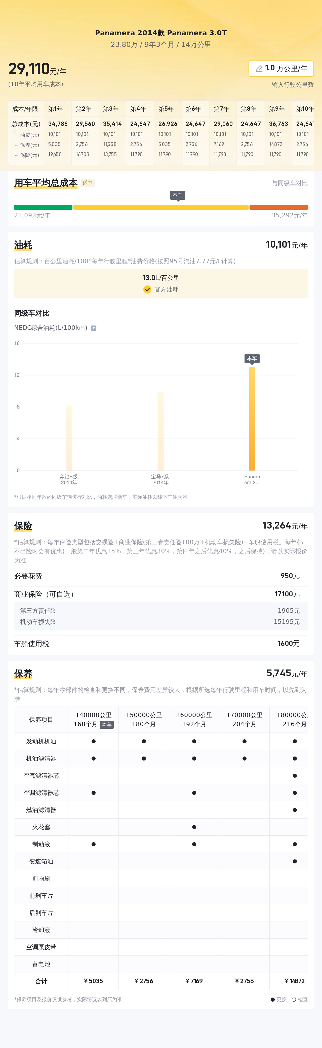
Task: Open the 与同级车对比 link
Action: tap(290, 183)
